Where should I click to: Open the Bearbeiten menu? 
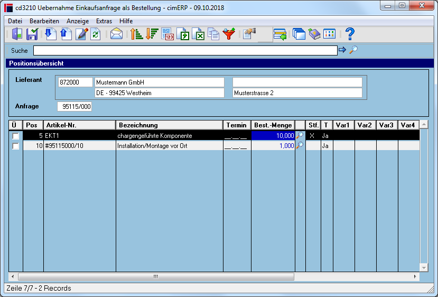click(x=44, y=21)
